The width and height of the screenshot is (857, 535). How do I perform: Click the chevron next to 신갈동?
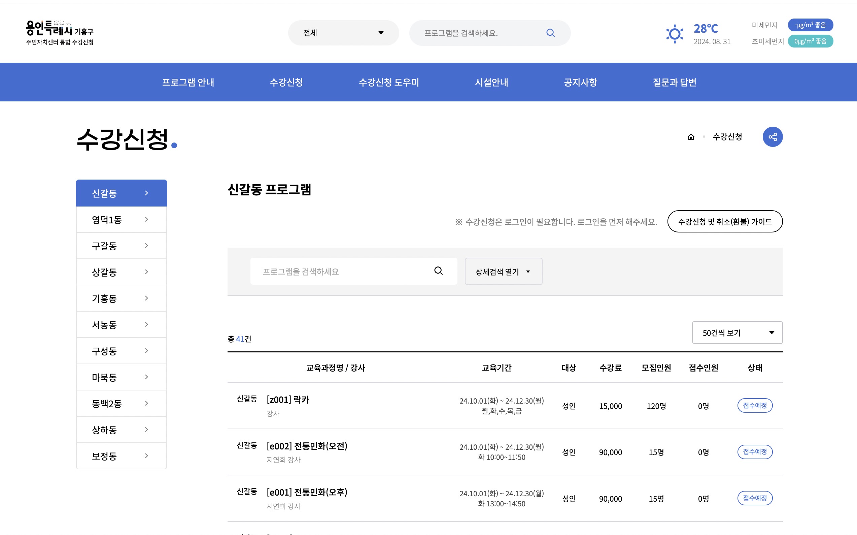(x=146, y=193)
